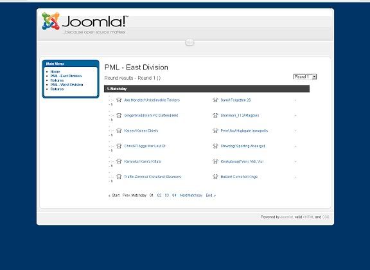
Task: Click the jersey icon beside Forgotten 26
Action: pos(215,100)
